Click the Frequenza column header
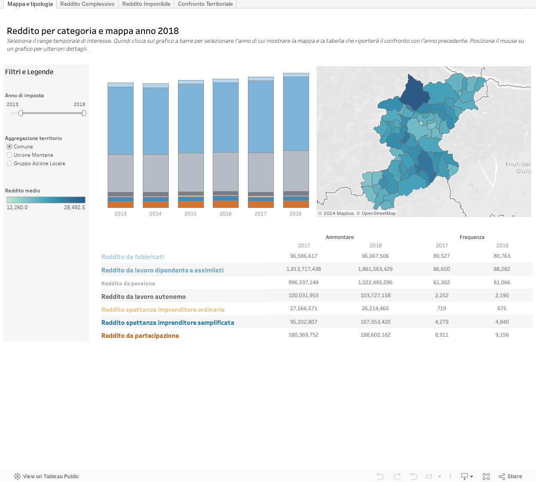 [472, 237]
